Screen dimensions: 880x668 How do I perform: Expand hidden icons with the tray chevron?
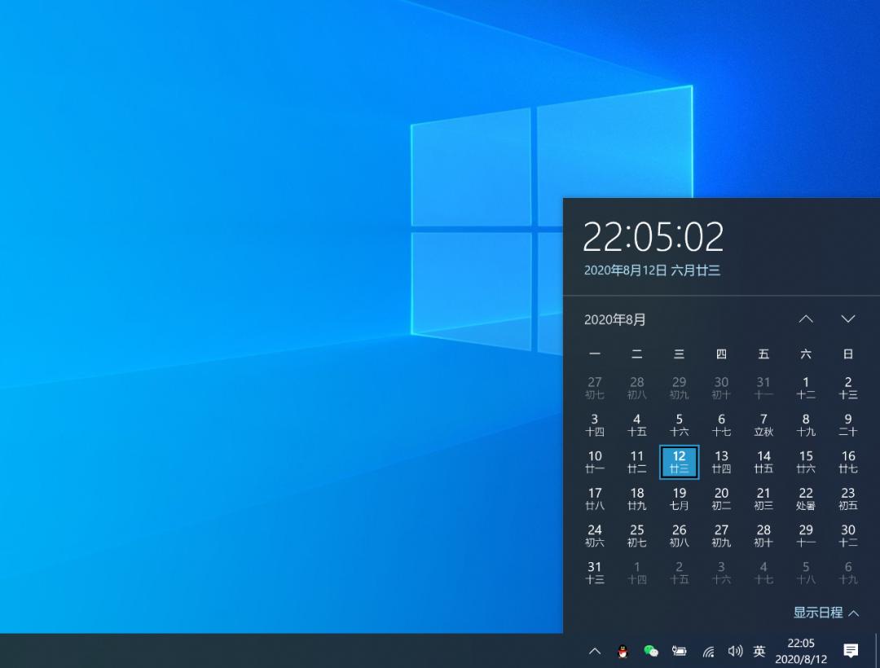(594, 652)
